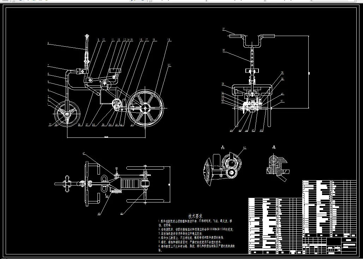The width and height of the screenshot is (363, 259).
Task: Click the small front wheel in side view
Action: click(x=67, y=114)
